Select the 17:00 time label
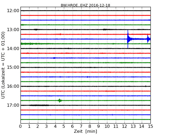The height and width of the screenshot is (137, 171). click(x=13, y=105)
